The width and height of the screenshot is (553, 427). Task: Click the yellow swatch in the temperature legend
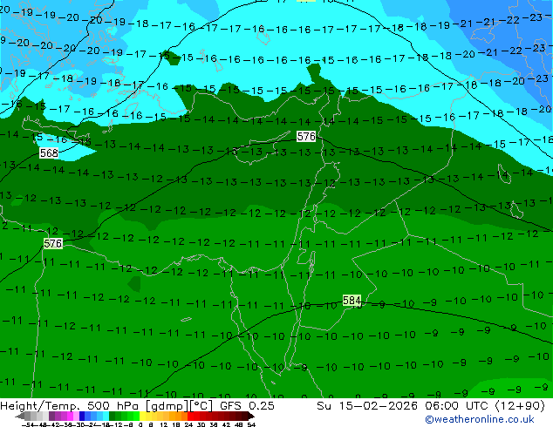pos(142,416)
